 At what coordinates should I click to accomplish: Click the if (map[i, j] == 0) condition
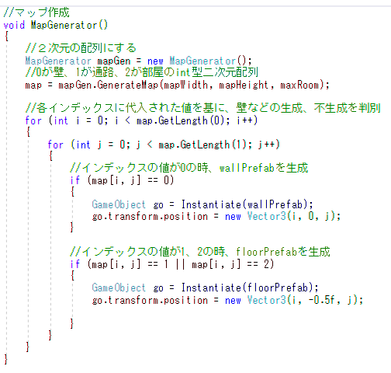pos(122,180)
